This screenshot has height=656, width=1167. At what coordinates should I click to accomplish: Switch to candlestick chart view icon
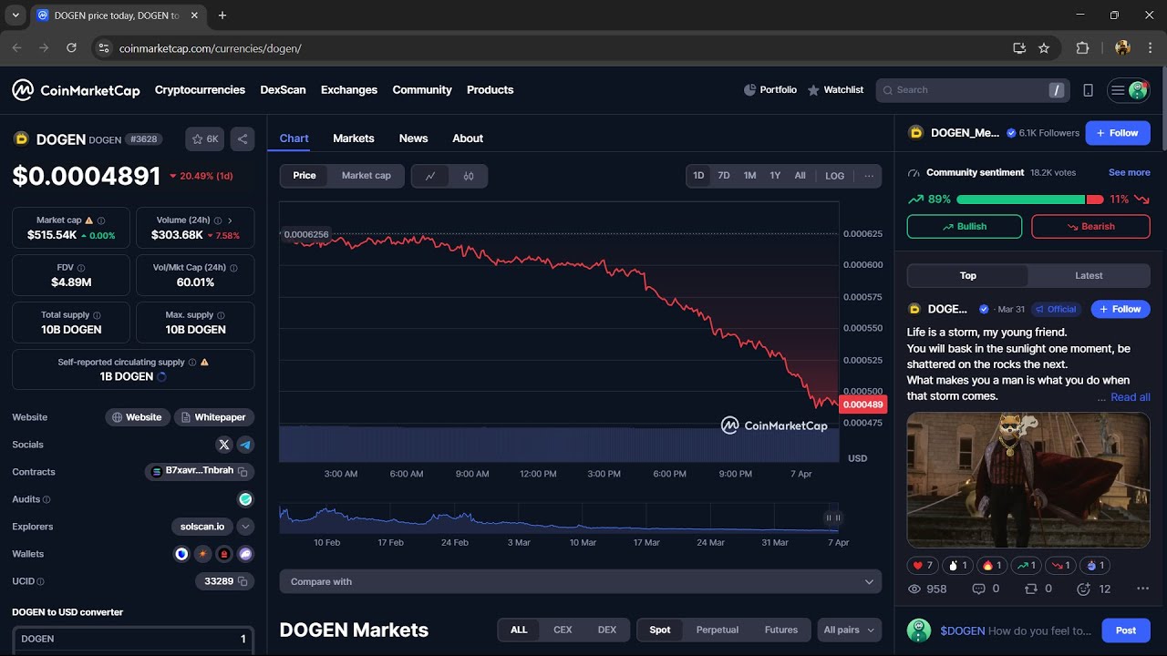click(x=469, y=176)
